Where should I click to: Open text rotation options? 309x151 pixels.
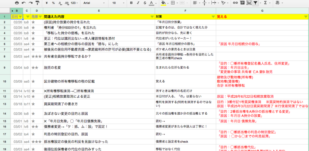coord(223,3)
